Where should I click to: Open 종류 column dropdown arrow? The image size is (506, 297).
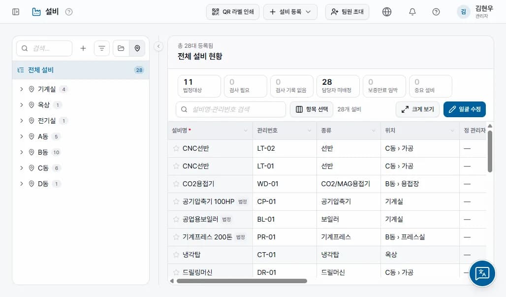pyautogui.click(x=374, y=131)
